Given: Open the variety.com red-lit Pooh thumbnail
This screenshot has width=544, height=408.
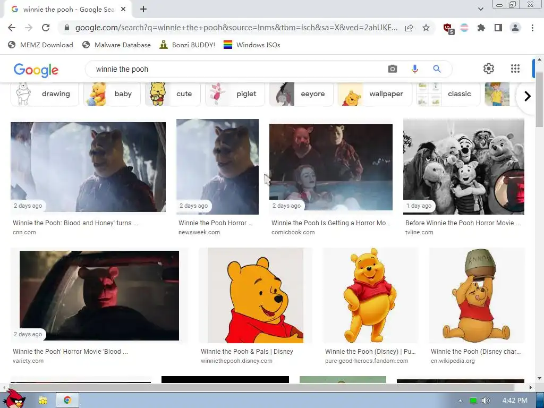Looking at the screenshot, I should tap(99, 295).
